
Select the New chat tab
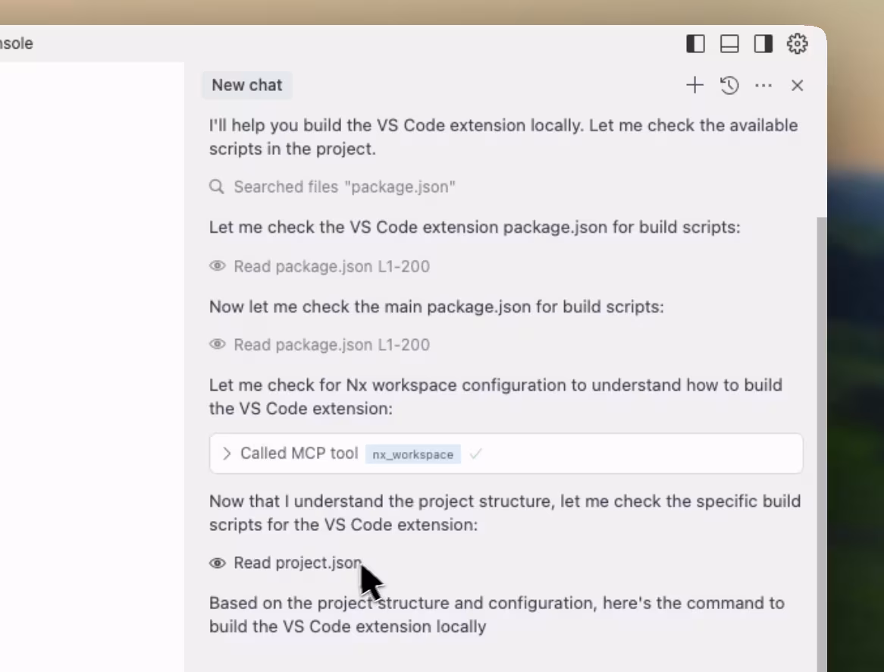246,85
